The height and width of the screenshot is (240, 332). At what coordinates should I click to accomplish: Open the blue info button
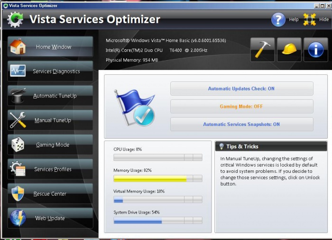316,50
